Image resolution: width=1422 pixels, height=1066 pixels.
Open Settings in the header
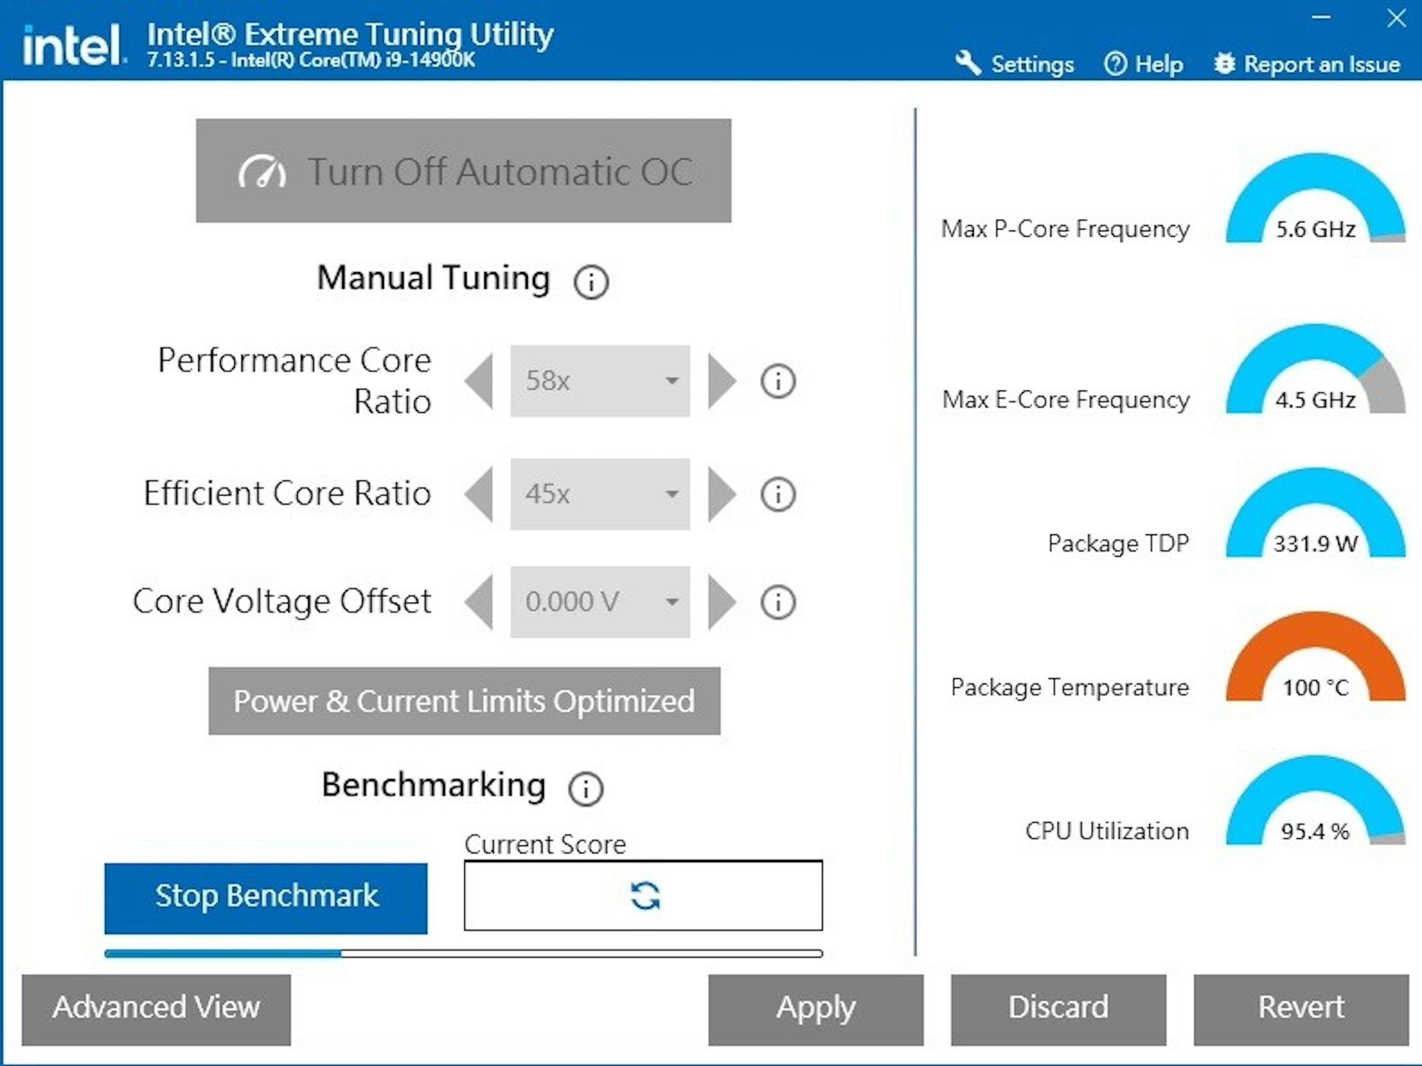click(1015, 64)
